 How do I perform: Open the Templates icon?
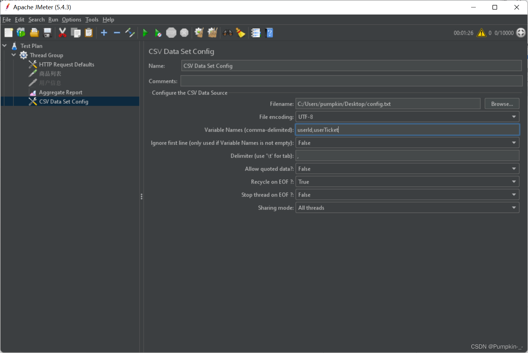pyautogui.click(x=21, y=33)
